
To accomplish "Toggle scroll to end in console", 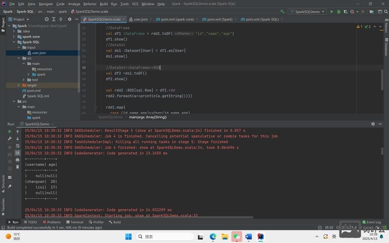I will tap(18, 153).
